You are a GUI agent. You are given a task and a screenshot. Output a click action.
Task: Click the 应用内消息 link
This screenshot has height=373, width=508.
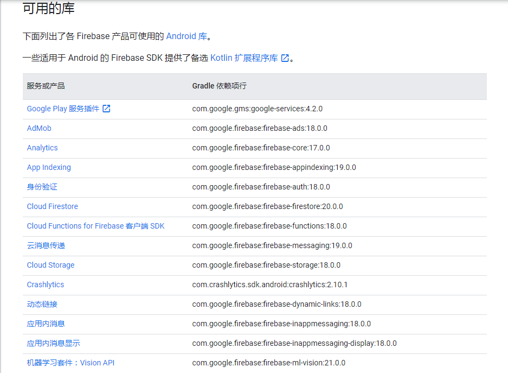pyautogui.click(x=47, y=323)
